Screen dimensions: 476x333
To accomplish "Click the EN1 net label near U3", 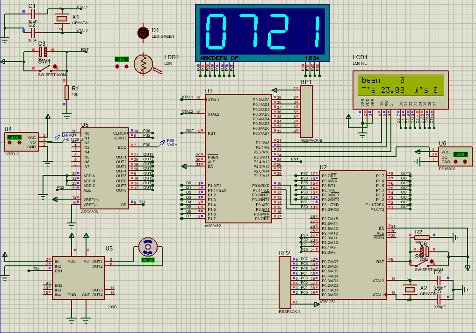I will click(x=37, y=269).
